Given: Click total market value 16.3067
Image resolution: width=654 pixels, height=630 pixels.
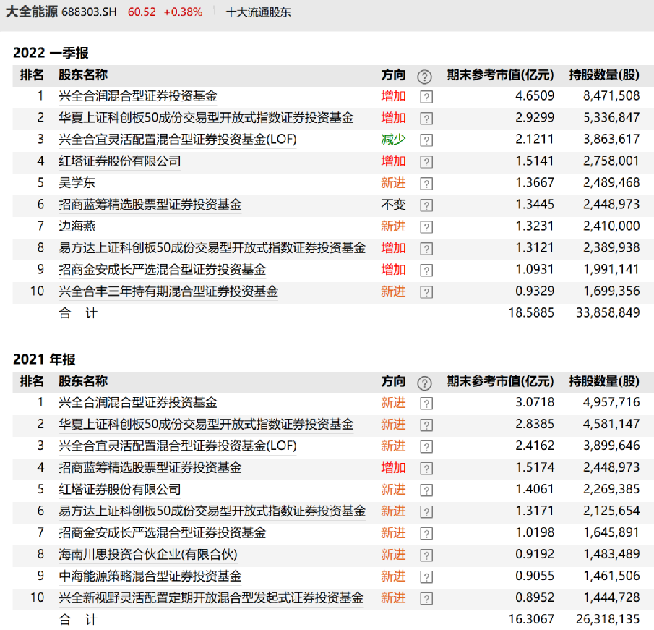Looking at the screenshot, I should (531, 620).
